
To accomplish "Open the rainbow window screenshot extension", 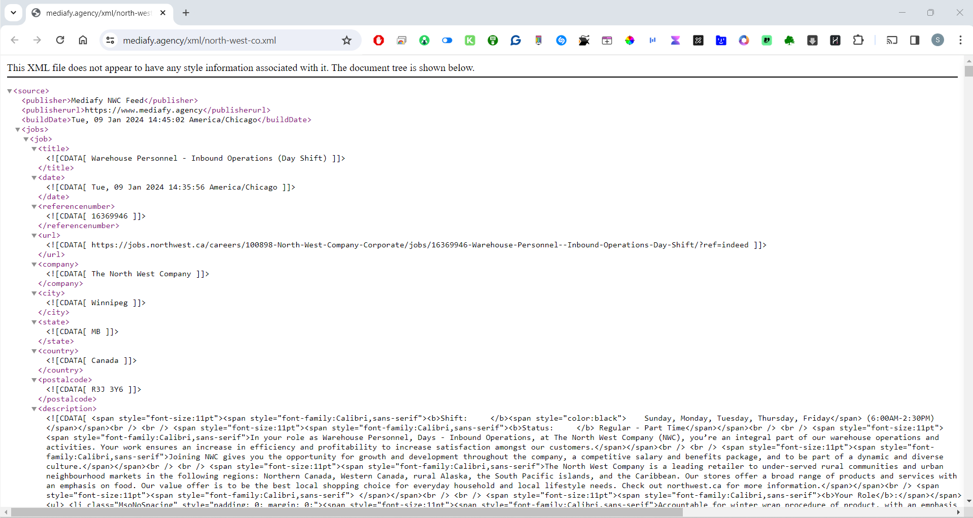I will point(401,41).
